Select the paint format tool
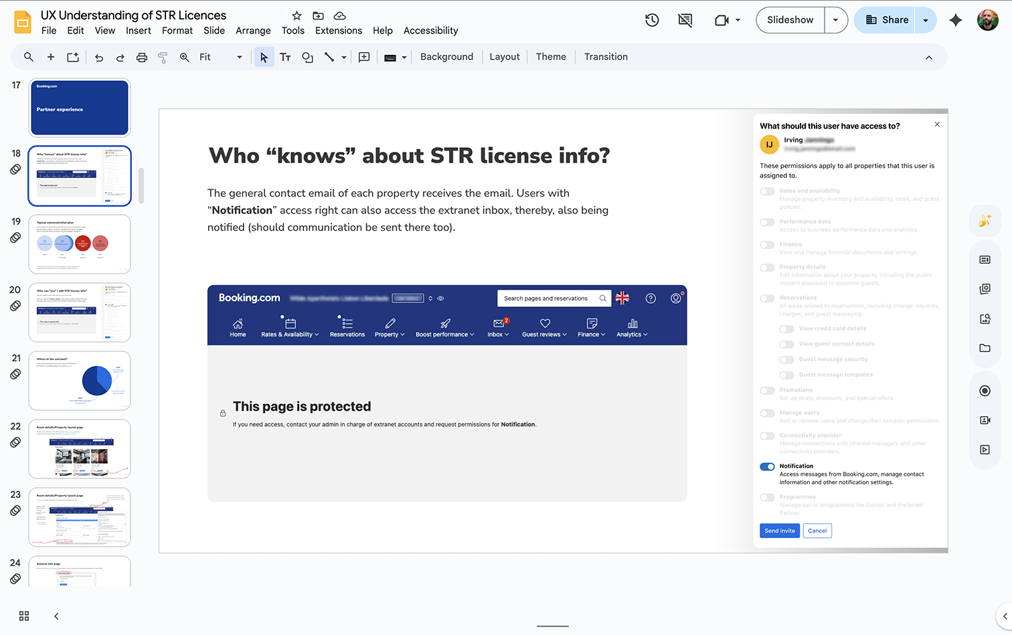The width and height of the screenshot is (1012, 635). click(x=163, y=57)
